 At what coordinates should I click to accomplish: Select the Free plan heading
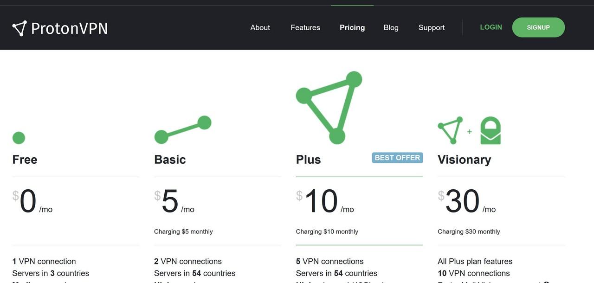click(x=25, y=160)
